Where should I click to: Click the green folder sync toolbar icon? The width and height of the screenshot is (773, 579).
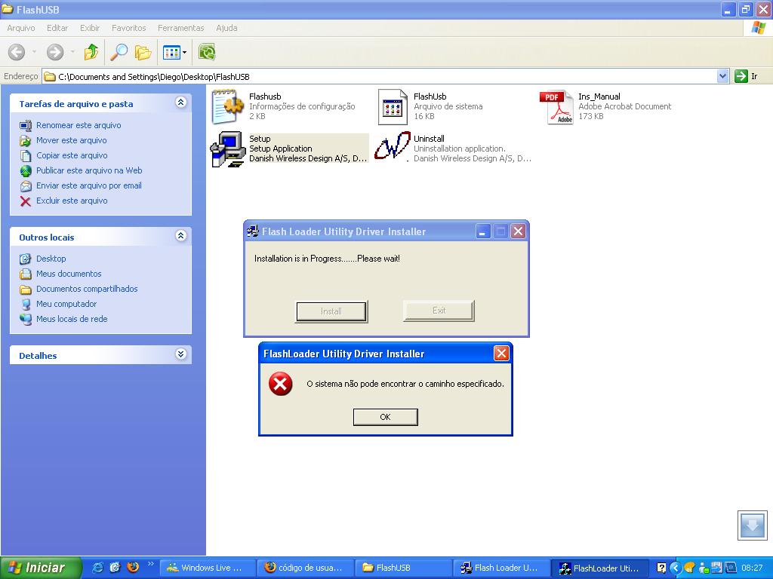[x=207, y=52]
